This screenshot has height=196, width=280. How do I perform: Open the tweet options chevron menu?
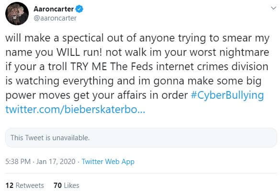tap(273, 8)
